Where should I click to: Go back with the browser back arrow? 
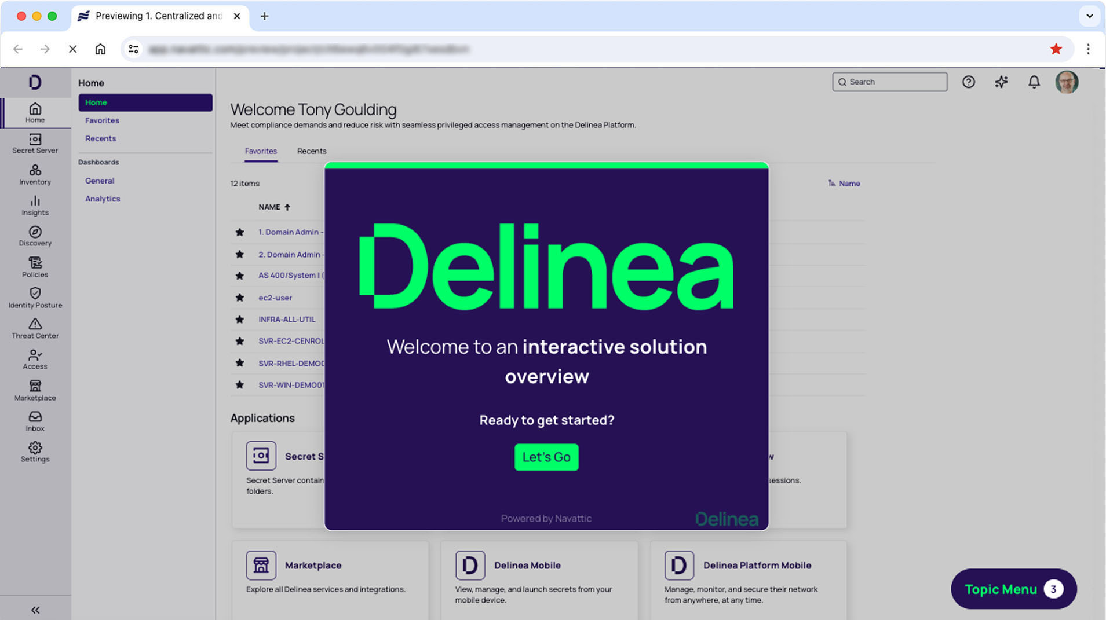(18, 49)
